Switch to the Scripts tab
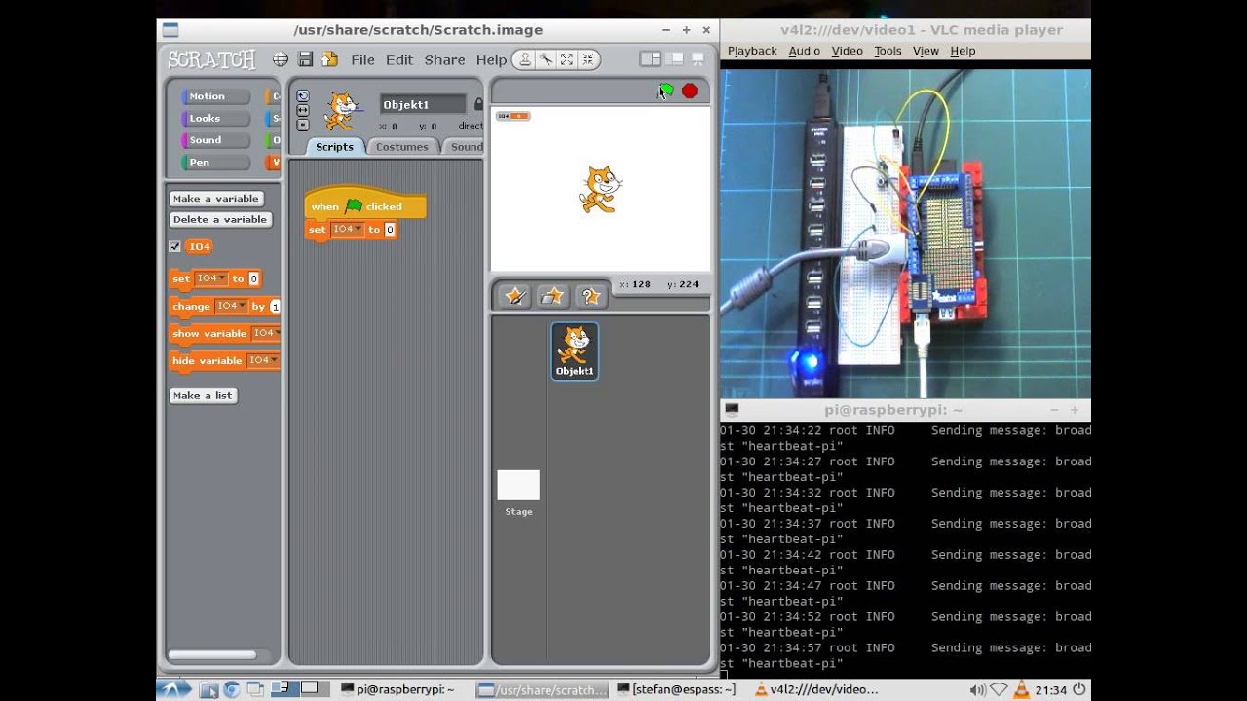 334,147
